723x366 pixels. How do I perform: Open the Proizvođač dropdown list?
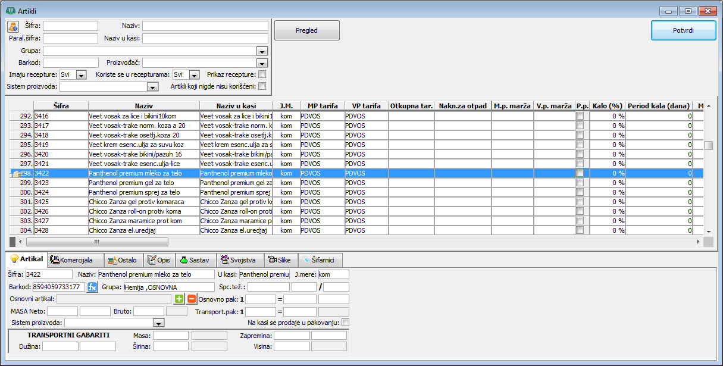[x=262, y=63]
